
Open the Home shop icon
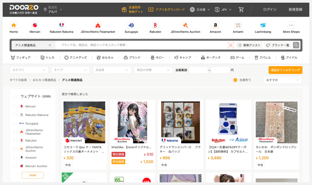[x=14, y=25]
